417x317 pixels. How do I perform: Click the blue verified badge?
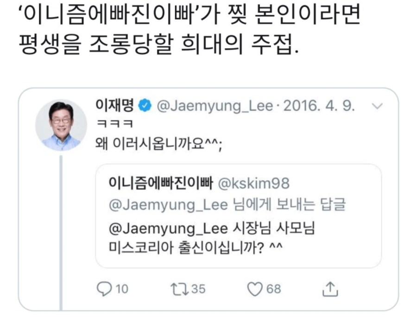(x=145, y=106)
